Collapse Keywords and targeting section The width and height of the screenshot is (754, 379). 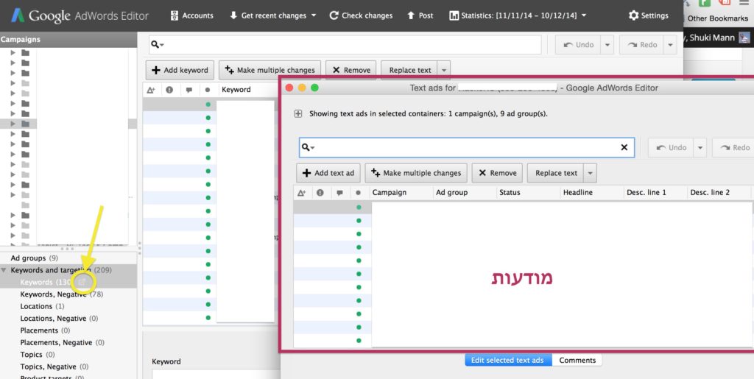pyautogui.click(x=4, y=270)
